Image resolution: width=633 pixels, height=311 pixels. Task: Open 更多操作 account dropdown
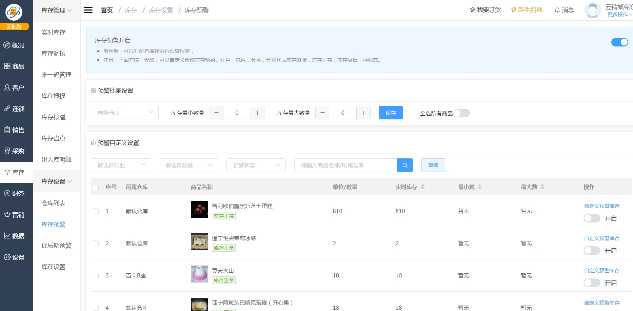pos(619,15)
